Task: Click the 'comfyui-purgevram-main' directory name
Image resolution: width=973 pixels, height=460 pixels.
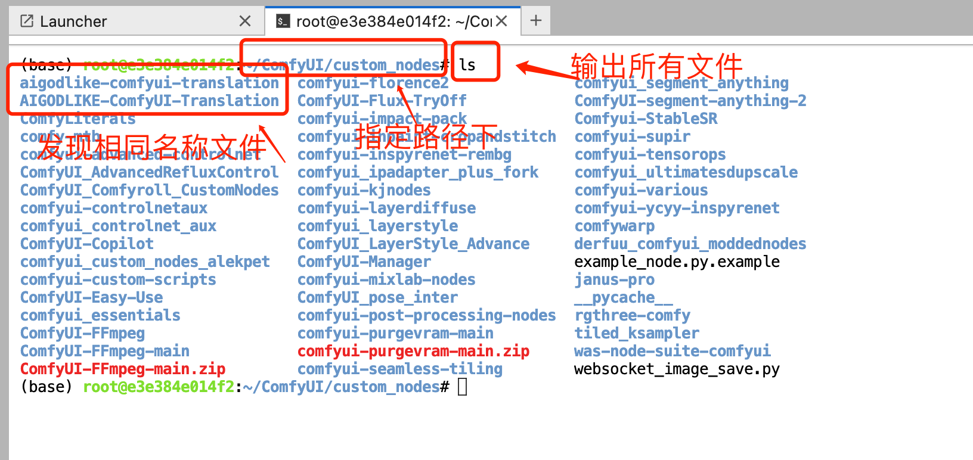Action: [396, 333]
